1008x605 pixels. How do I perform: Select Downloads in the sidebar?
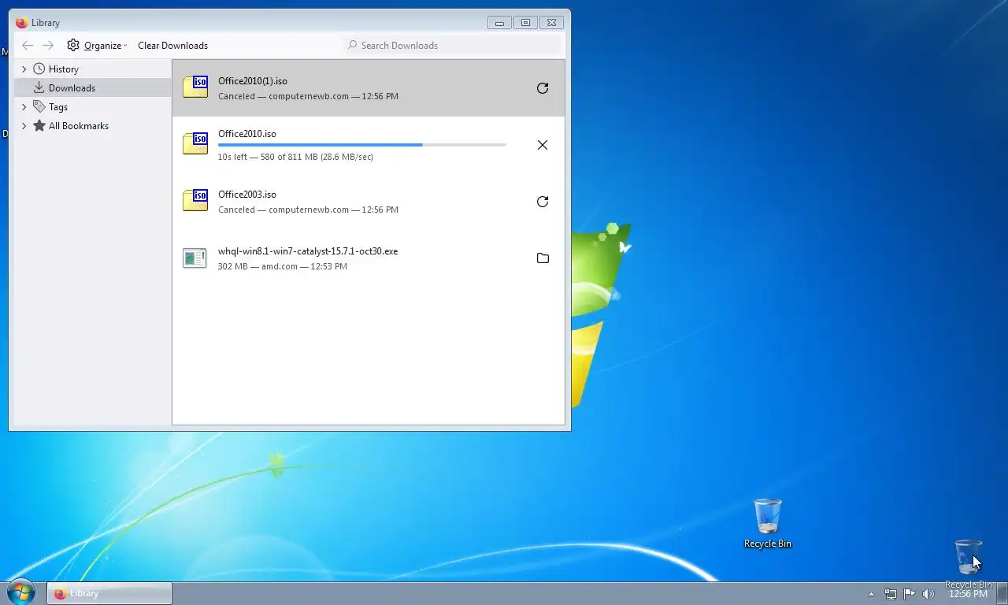point(93,87)
